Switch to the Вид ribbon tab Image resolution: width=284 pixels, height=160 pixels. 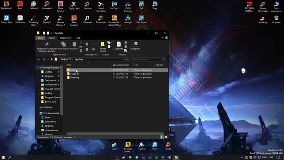pos(78,38)
